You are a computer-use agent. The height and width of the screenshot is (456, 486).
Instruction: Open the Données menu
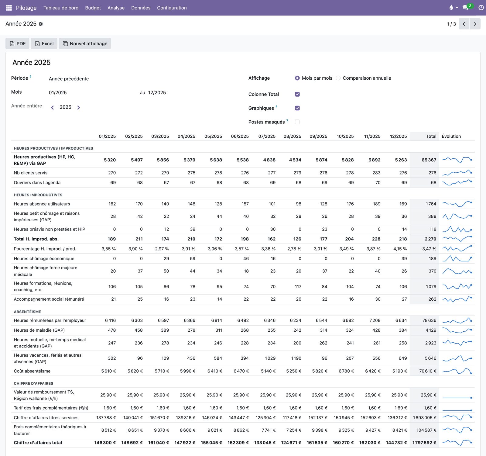click(141, 8)
